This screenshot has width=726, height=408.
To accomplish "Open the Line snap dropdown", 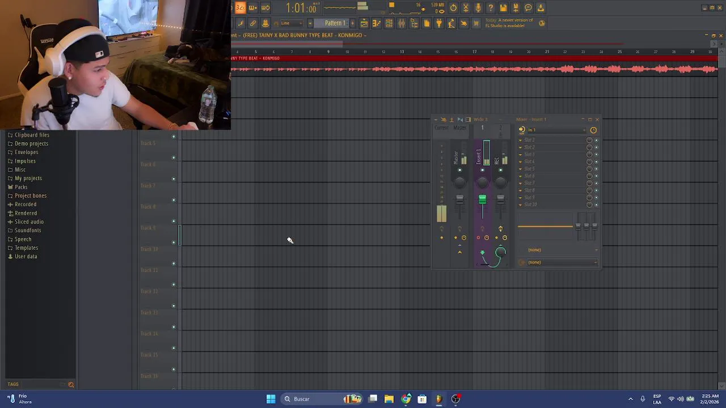I will [292, 23].
